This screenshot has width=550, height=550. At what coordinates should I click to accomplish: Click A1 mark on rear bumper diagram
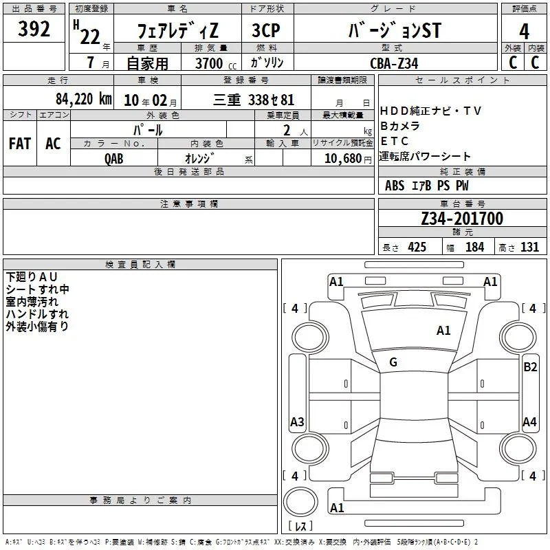pyautogui.click(x=337, y=507)
